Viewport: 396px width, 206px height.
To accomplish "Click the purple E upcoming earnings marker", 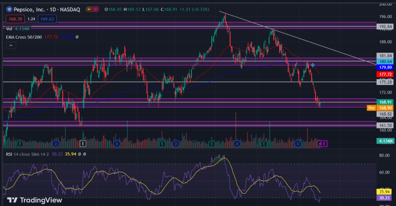I will point(324,144).
